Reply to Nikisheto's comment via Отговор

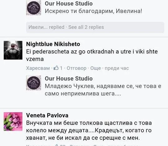click(x=77, y=68)
